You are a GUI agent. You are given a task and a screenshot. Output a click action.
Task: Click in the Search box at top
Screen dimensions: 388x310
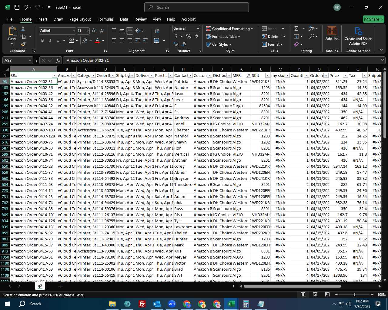(x=197, y=7)
